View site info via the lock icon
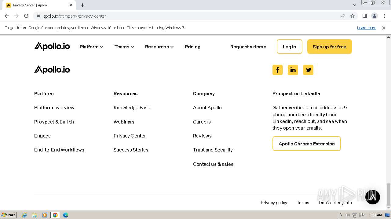 [38, 16]
